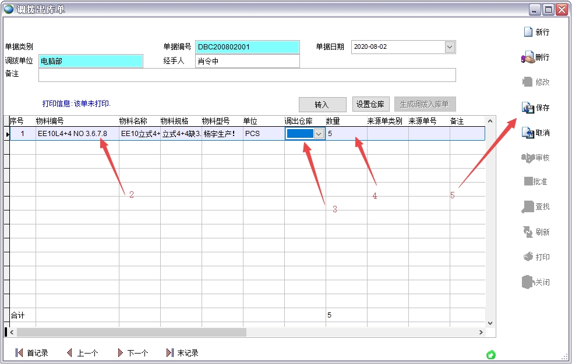The width and height of the screenshot is (572, 364).
Task: Click the green status icon near bottom right
Action: [490, 354]
